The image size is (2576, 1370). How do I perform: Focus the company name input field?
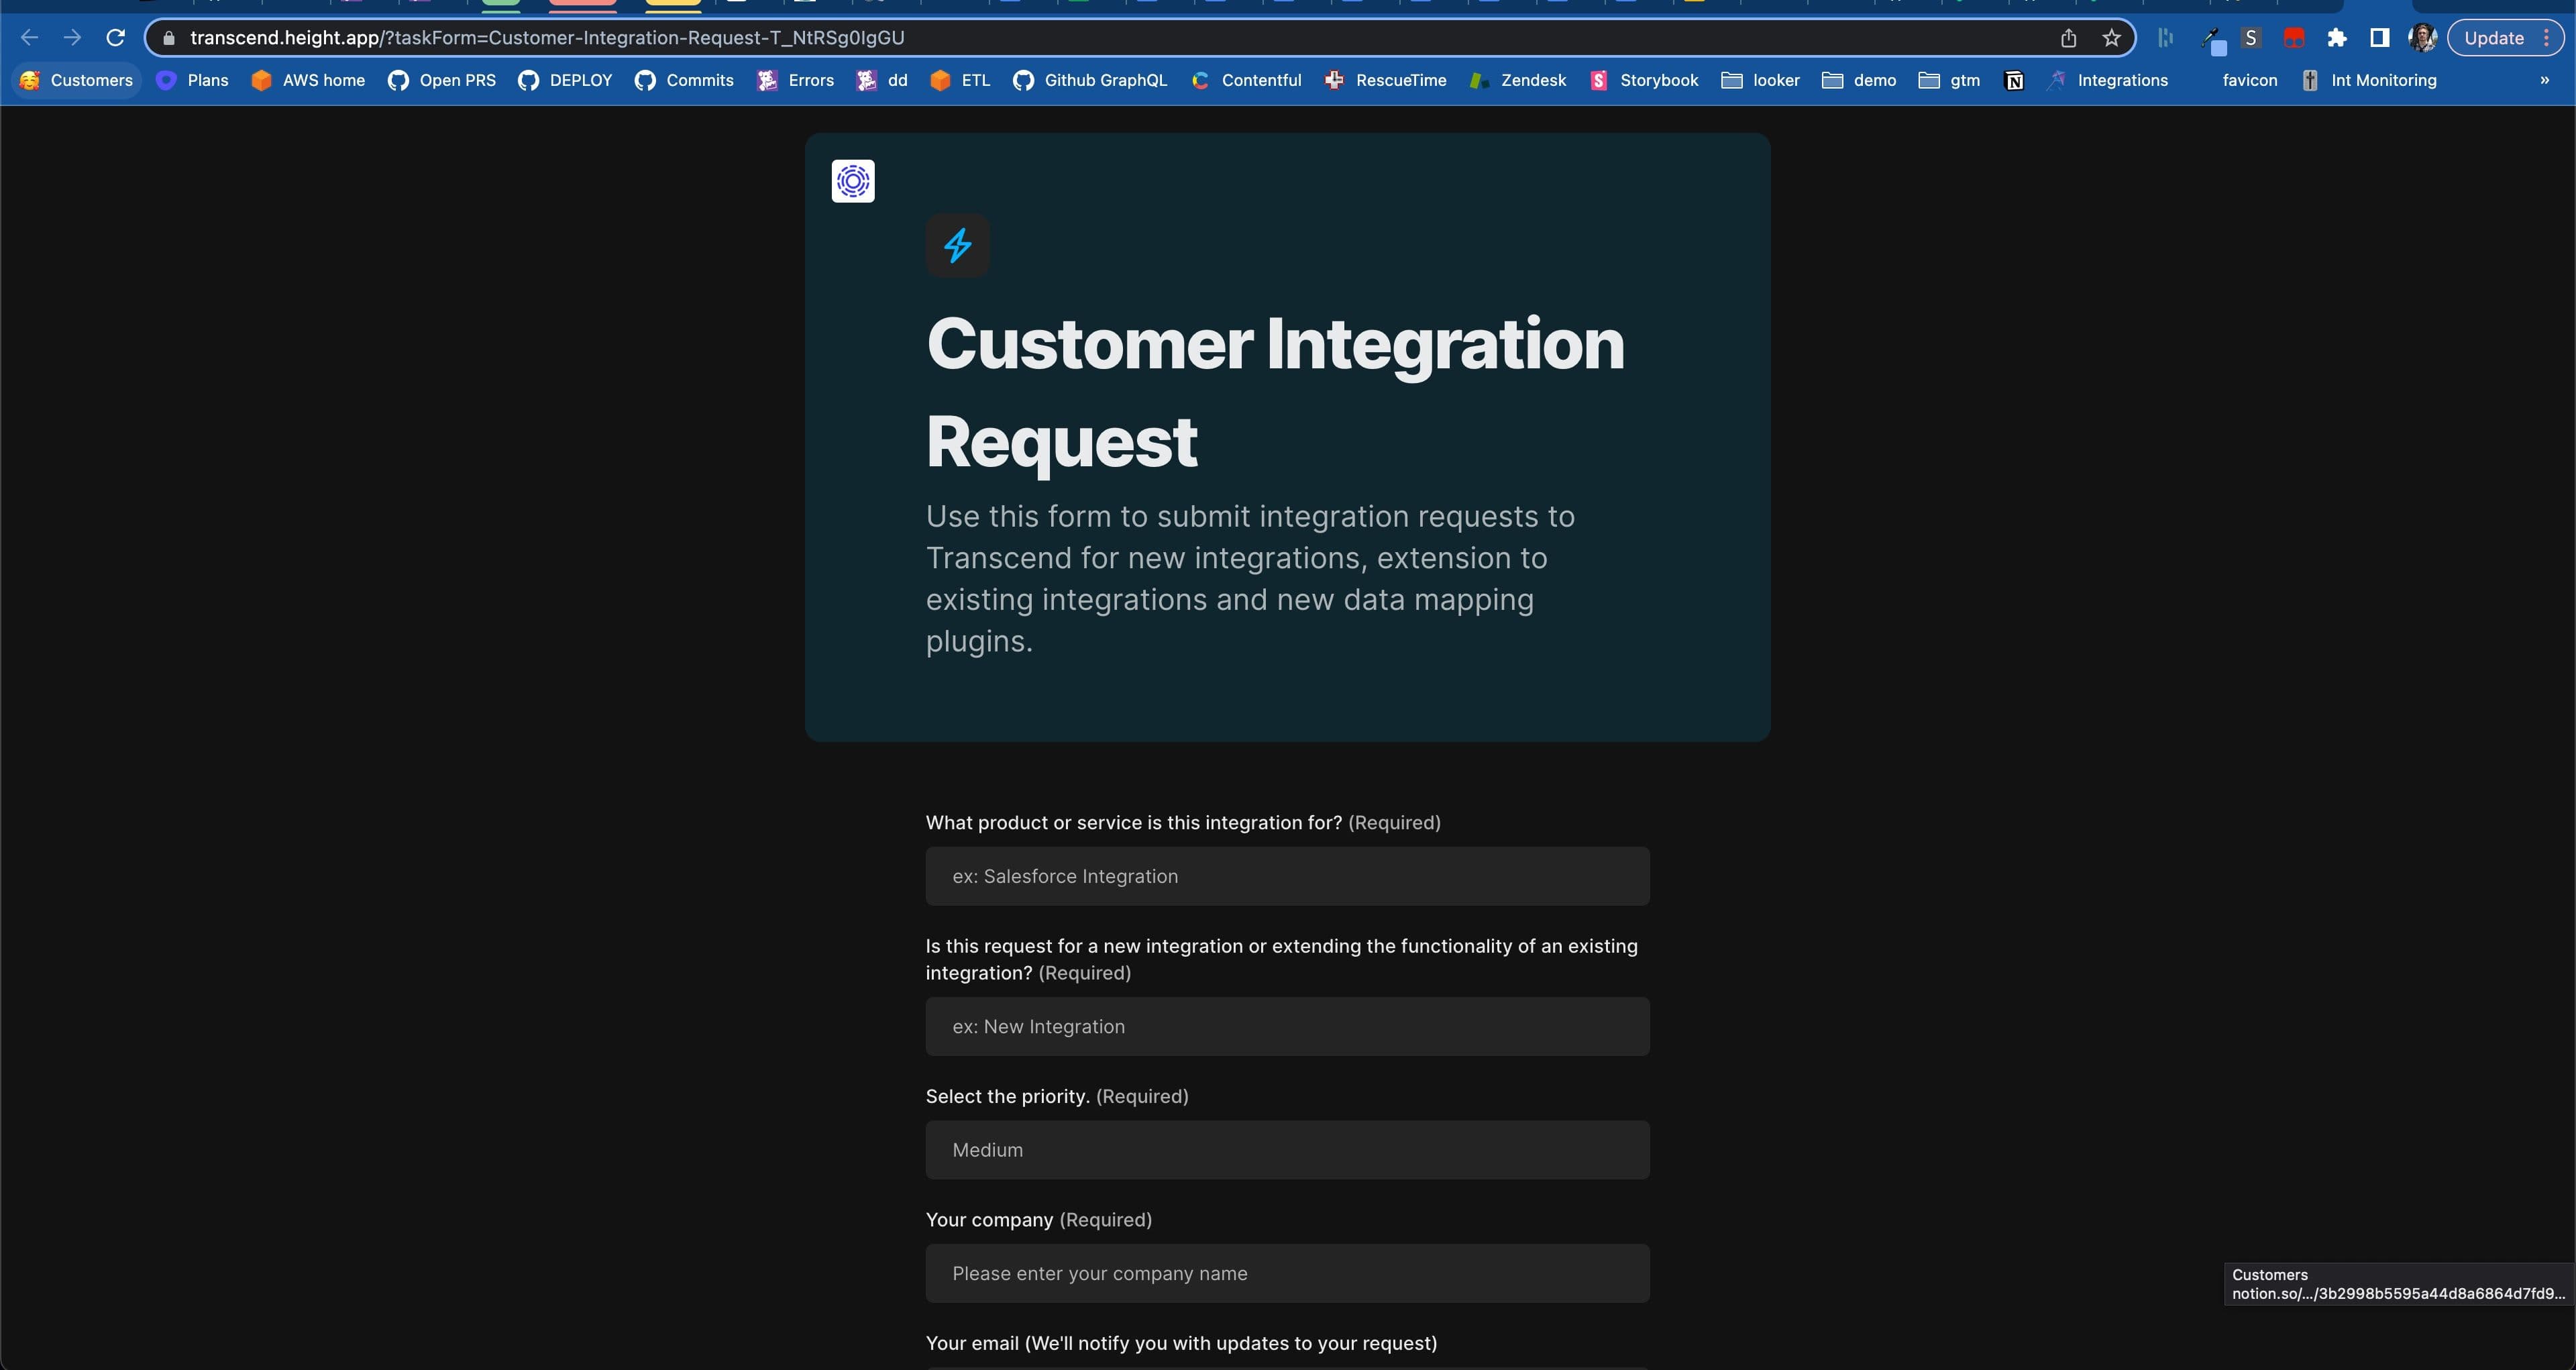click(1286, 1273)
